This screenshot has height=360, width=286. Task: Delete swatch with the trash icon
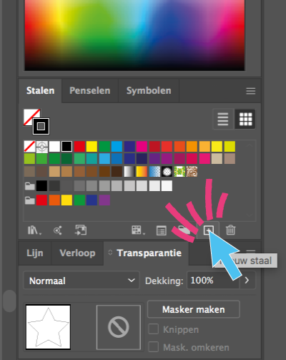[x=231, y=230]
